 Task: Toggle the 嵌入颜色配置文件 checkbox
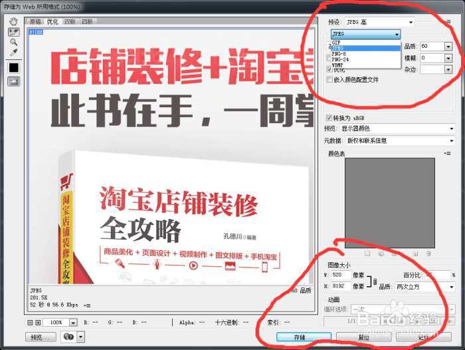point(329,79)
